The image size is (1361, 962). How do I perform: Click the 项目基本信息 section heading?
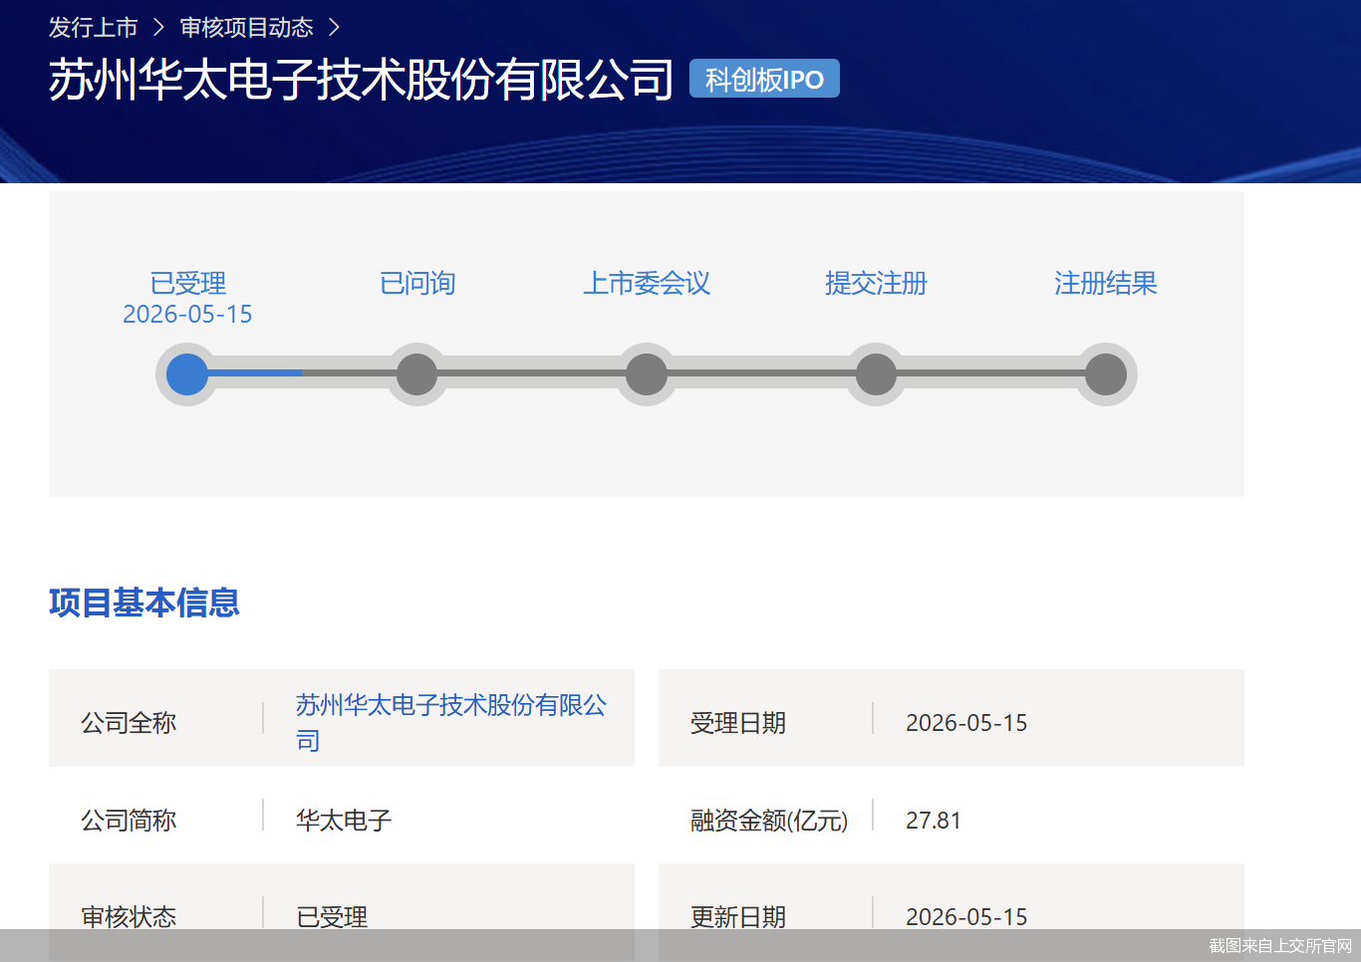(x=144, y=602)
